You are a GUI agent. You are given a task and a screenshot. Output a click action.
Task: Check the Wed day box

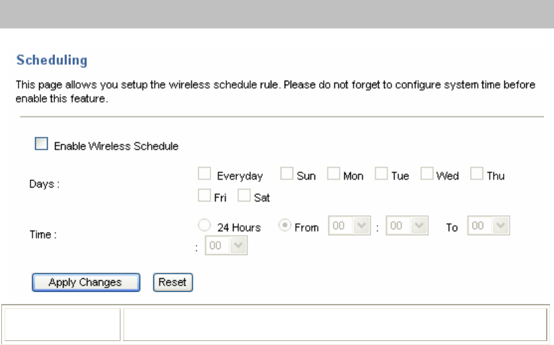pyautogui.click(x=427, y=174)
